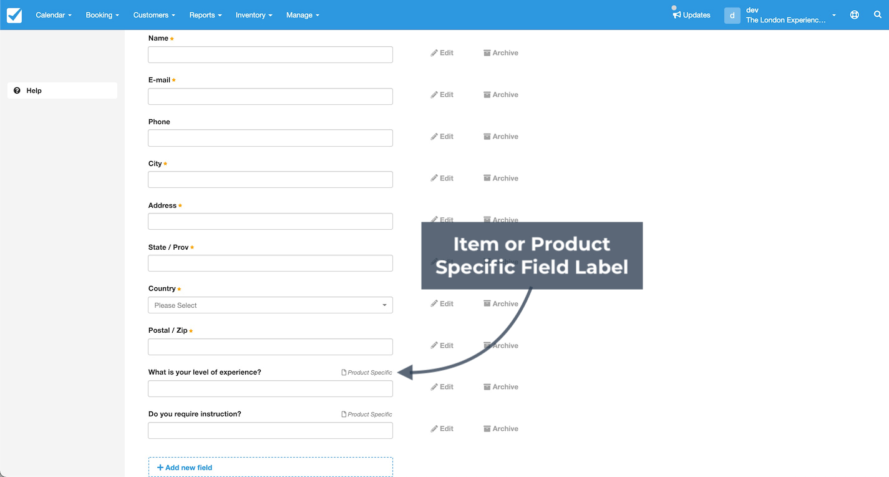Edit the Phone field
The width and height of the screenshot is (889, 477).
click(442, 137)
